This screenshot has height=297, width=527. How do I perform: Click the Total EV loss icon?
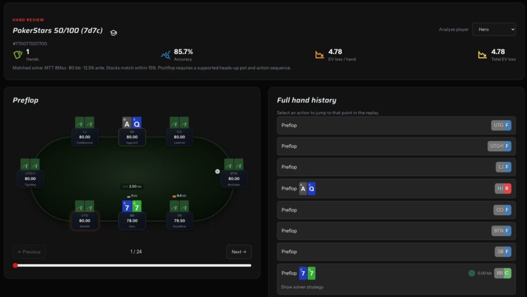pyautogui.click(x=482, y=55)
